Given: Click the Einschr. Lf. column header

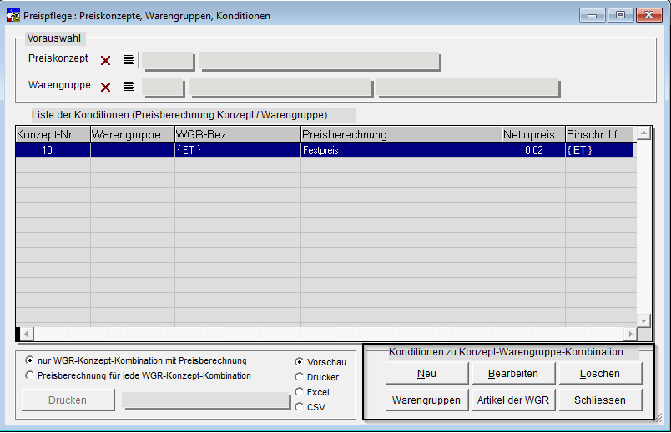Looking at the screenshot, I should tap(599, 134).
